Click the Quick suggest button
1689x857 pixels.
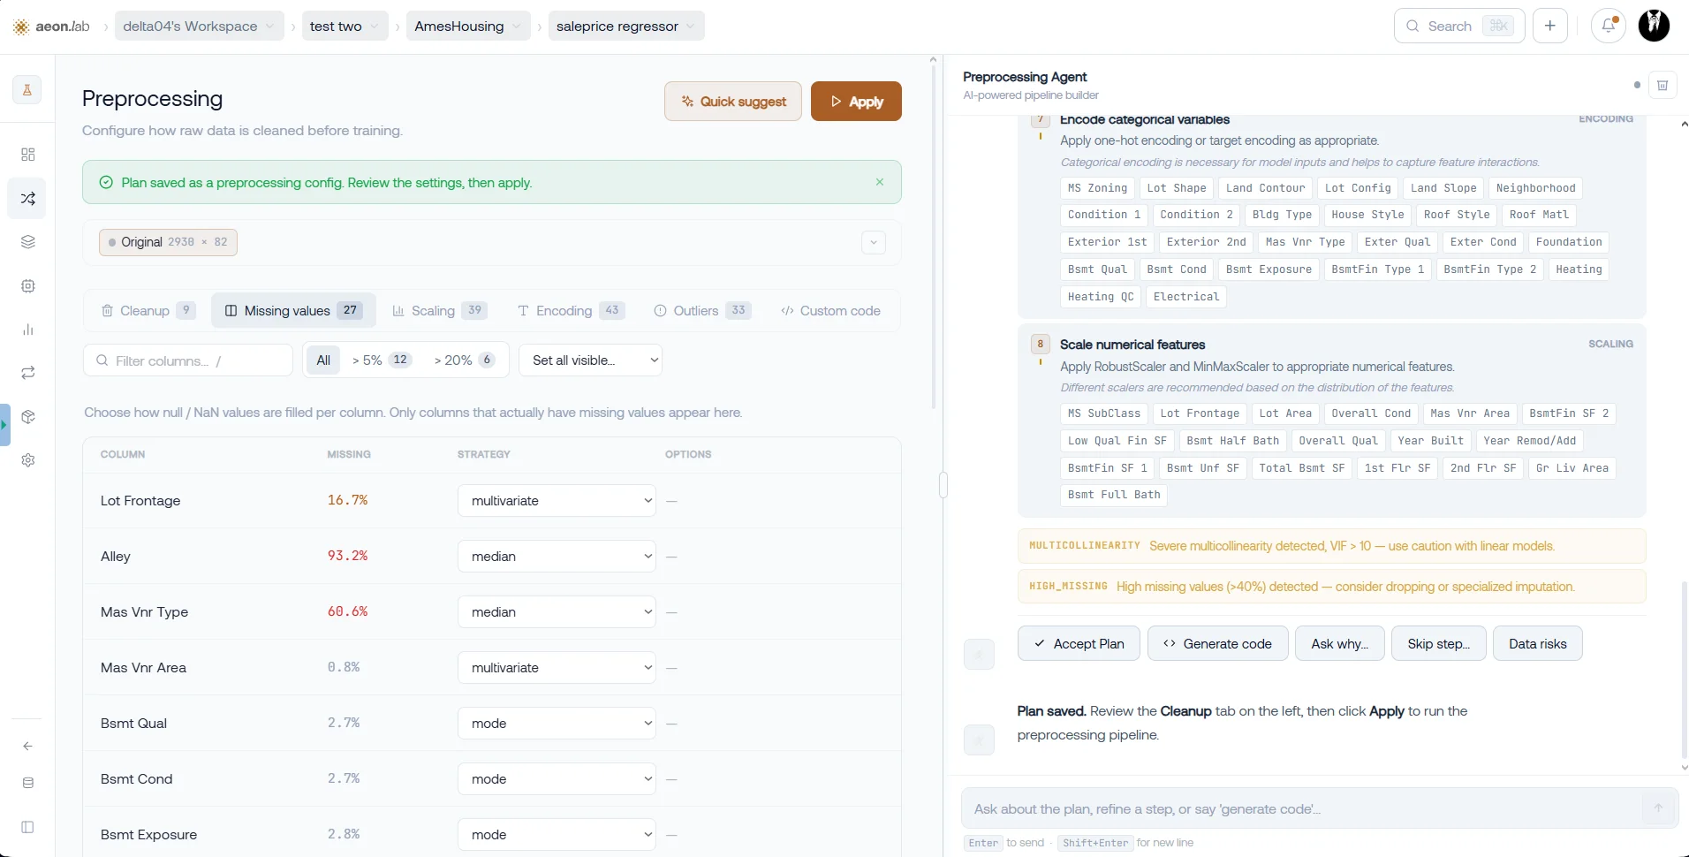pos(733,102)
